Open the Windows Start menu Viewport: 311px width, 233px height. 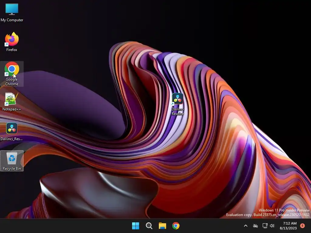click(x=136, y=226)
